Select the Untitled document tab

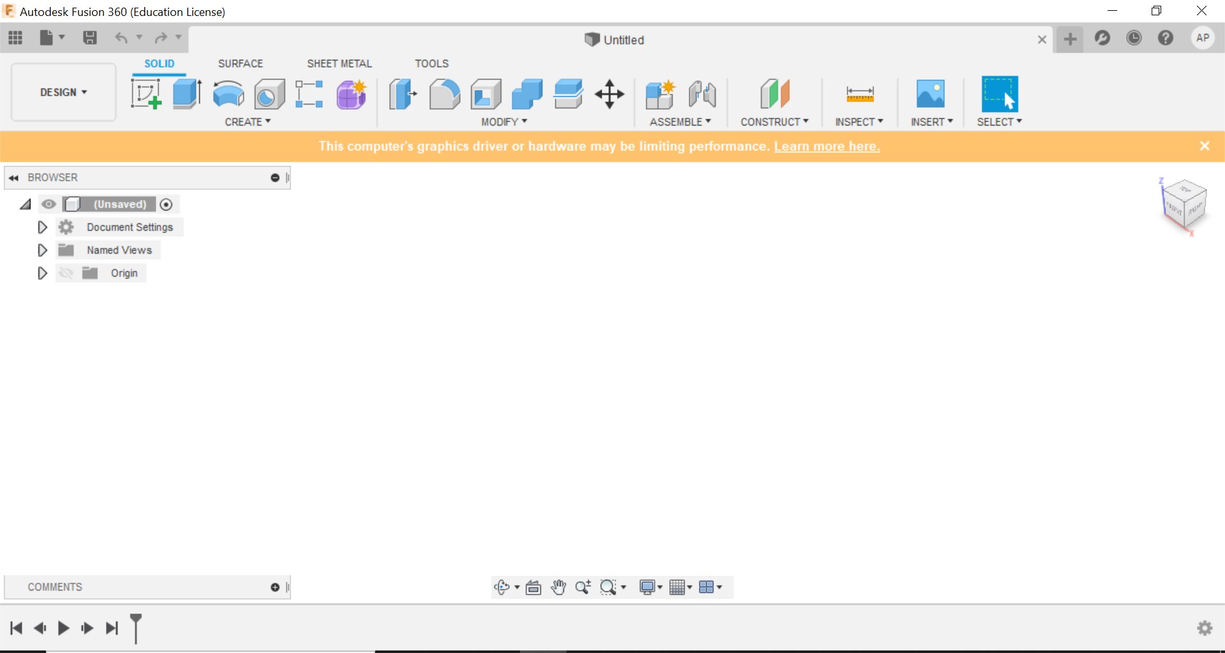click(x=614, y=40)
